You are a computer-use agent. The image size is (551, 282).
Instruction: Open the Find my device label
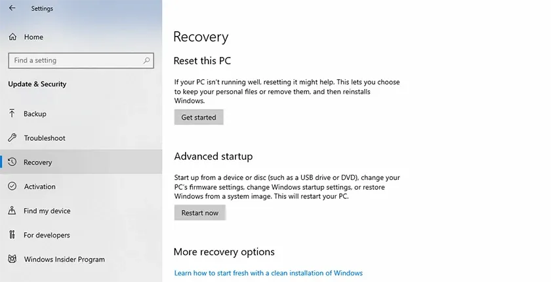pyautogui.click(x=47, y=211)
